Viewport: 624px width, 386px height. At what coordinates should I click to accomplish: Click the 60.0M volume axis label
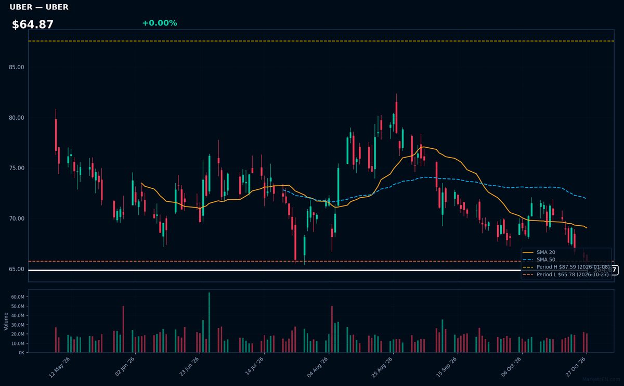pyautogui.click(x=18, y=297)
